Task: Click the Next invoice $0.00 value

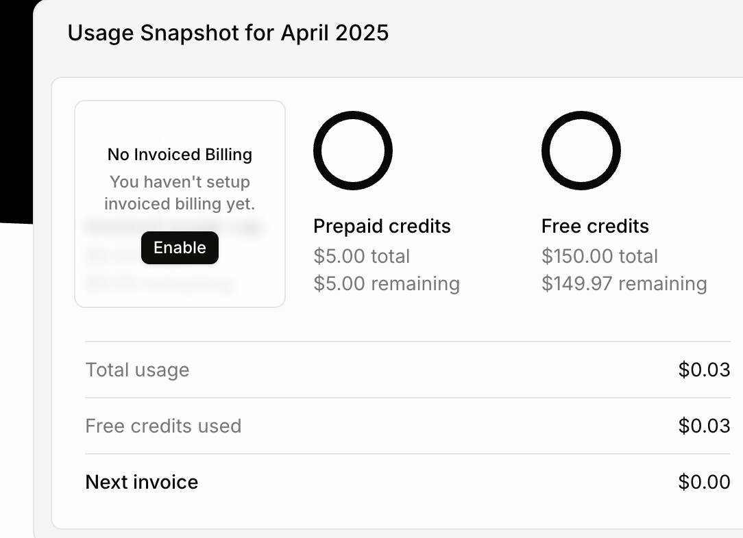Action: click(x=704, y=483)
